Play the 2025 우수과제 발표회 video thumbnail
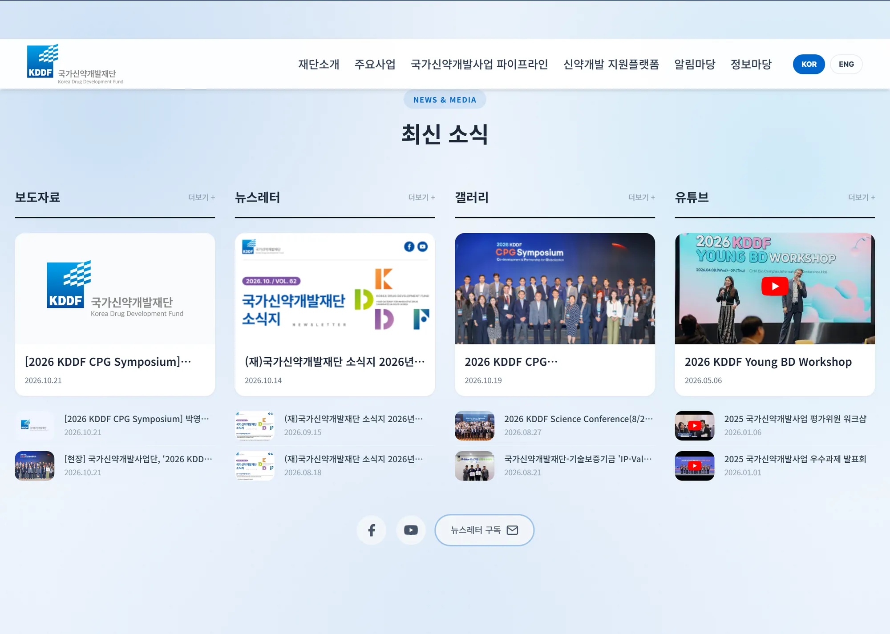 click(695, 466)
